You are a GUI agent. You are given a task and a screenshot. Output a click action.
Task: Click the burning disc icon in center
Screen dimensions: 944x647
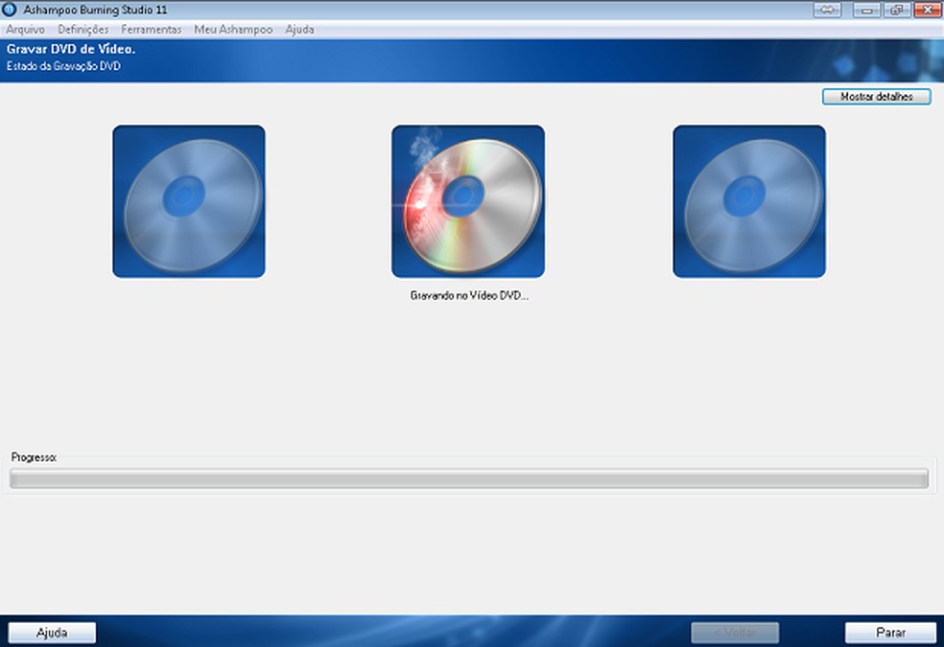pyautogui.click(x=468, y=201)
